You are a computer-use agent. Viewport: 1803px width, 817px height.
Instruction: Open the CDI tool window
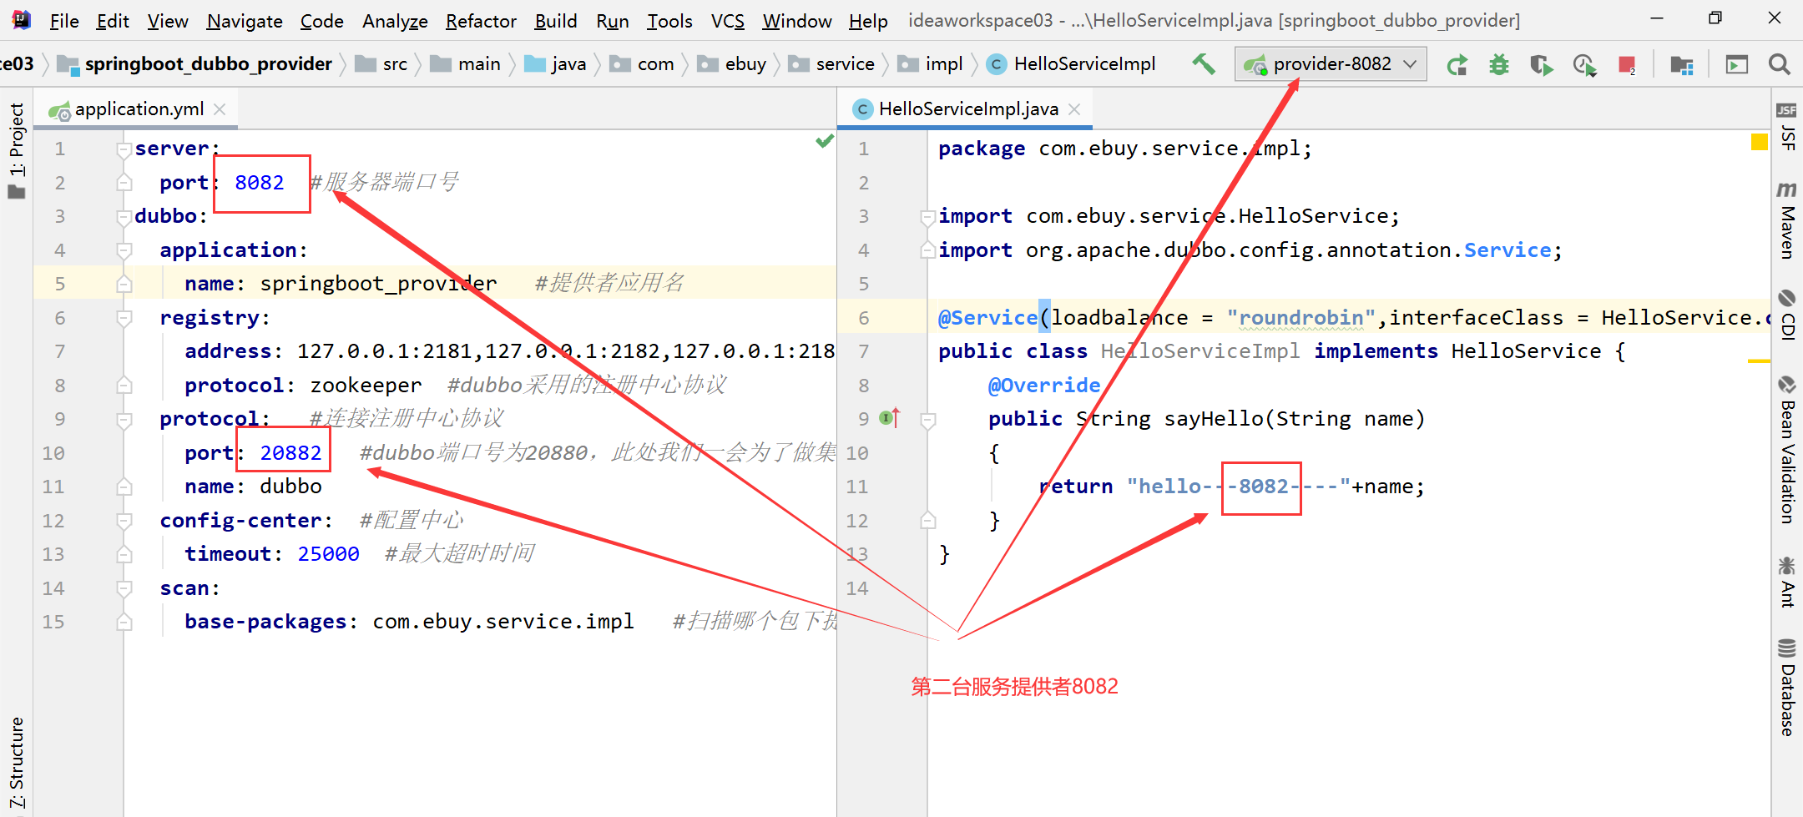pos(1787,315)
